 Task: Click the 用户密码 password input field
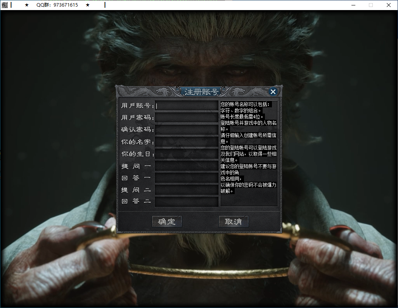click(187, 118)
